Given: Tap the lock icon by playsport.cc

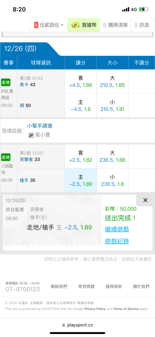Looking at the screenshot, I should pyautogui.click(x=63, y=325).
